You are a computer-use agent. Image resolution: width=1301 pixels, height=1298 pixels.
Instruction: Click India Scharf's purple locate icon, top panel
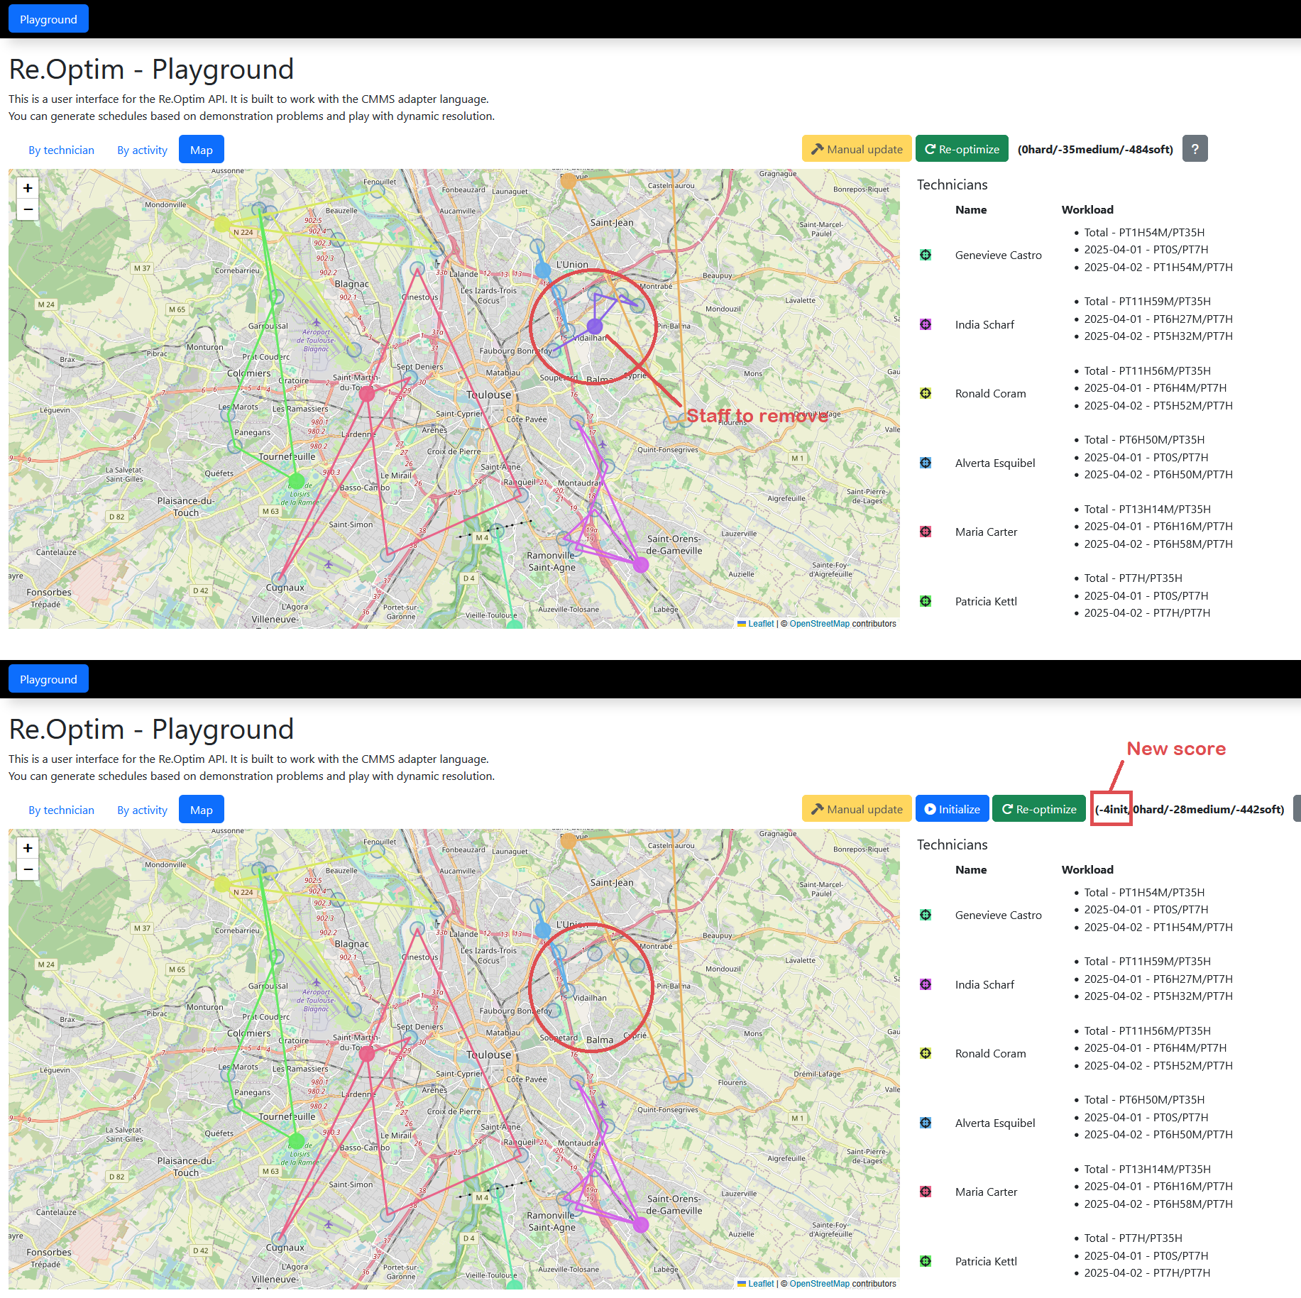pyautogui.click(x=926, y=324)
